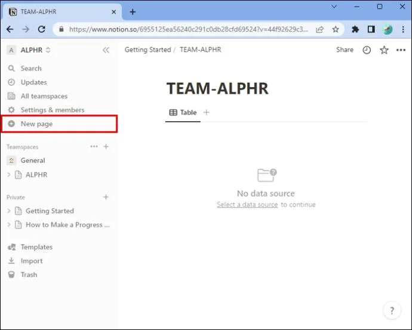Open the Chrome three-dot menu

[403, 29]
